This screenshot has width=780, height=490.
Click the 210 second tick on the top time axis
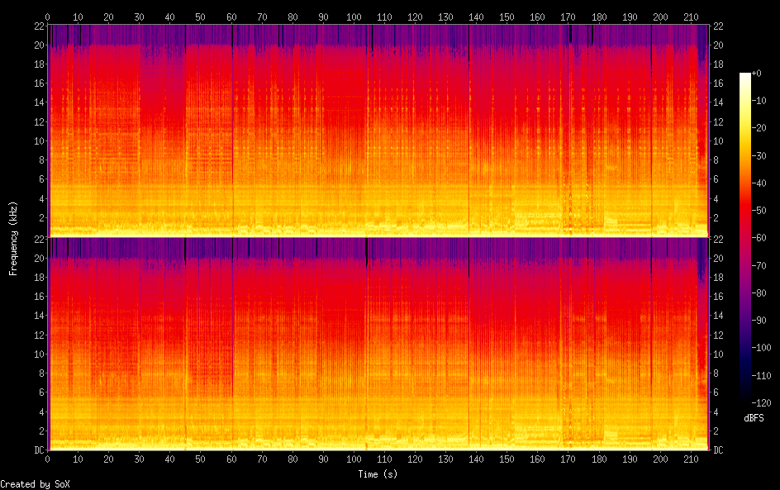[x=691, y=16]
